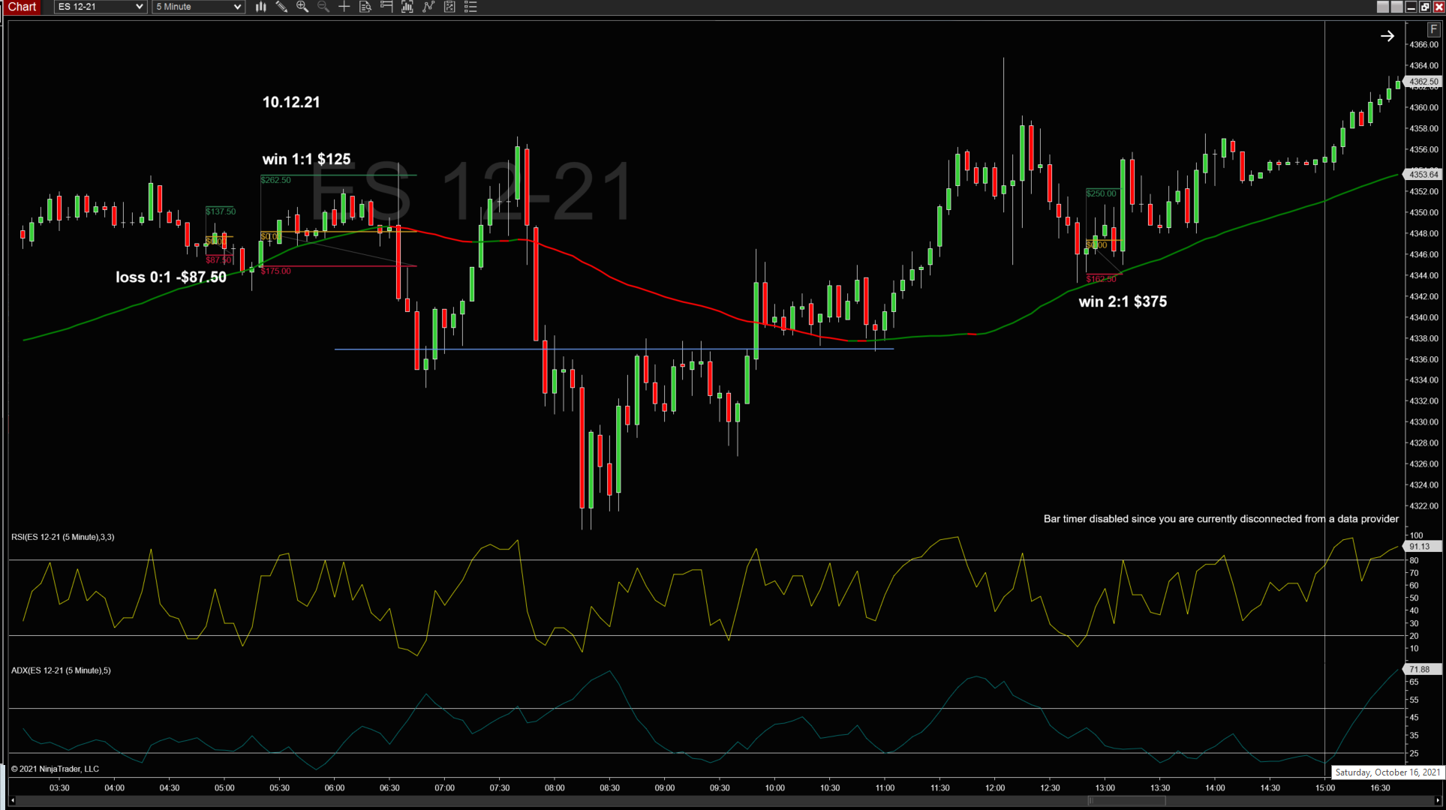This screenshot has width=1446, height=810.
Task: Open the indicators icon
Action: [x=428, y=7]
